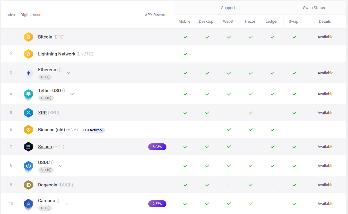This screenshot has height=214, width=348.
Task: Expand the Cardano networks chevron
Action: [x=66, y=204]
